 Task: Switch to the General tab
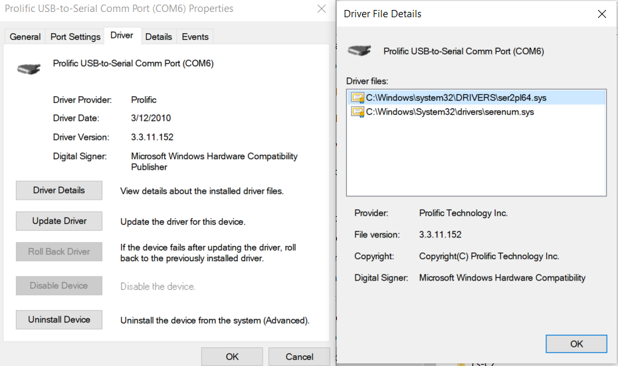pos(25,36)
